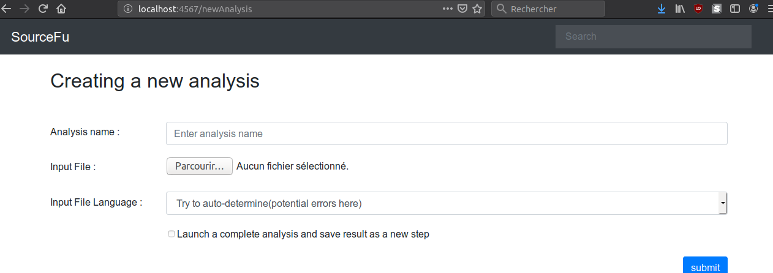Open the library bookmarks icon

[x=680, y=9]
